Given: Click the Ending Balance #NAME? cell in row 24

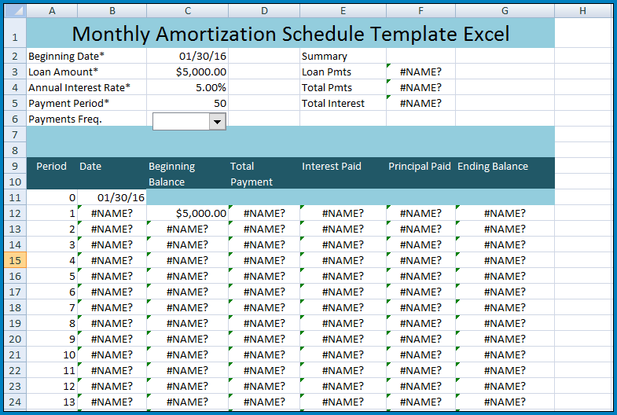Looking at the screenshot, I should click(x=505, y=402).
